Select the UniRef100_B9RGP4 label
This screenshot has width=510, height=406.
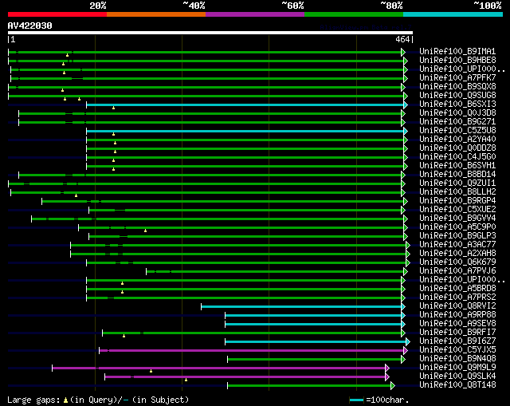click(457, 201)
